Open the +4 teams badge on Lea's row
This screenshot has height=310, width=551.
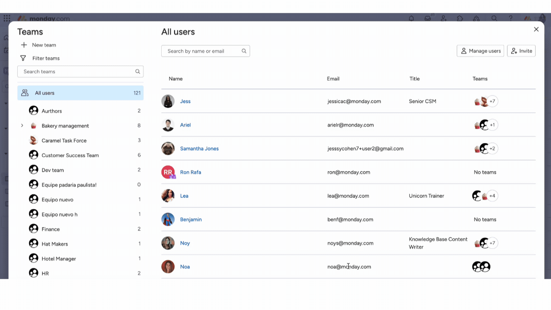pyautogui.click(x=492, y=195)
